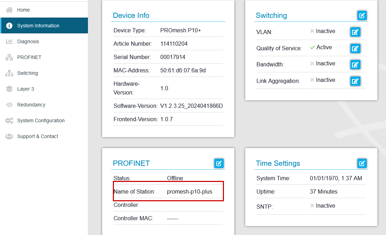Click station name promesh-p10-plus
Screen dimensions: 386x235
pyautogui.click(x=189, y=191)
